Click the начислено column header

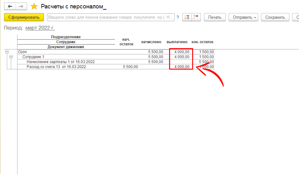(x=151, y=42)
